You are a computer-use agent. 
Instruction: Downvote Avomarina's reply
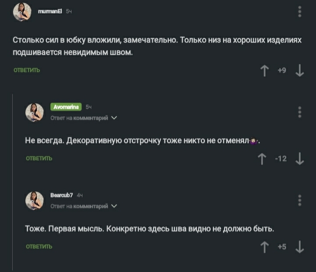pos(299,158)
